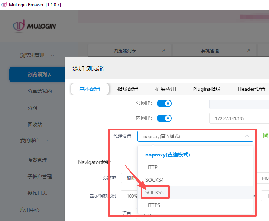Close the 套餐管理 tab with its X
The height and width of the screenshot is (221, 269).
[x=249, y=50]
